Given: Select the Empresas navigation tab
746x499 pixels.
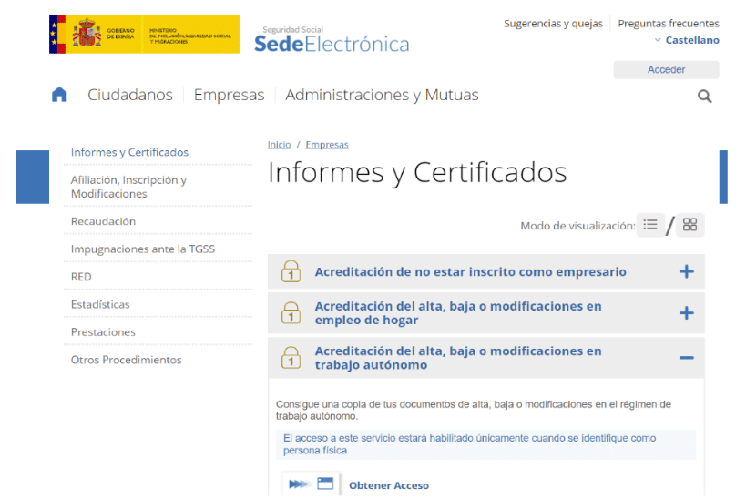Looking at the screenshot, I should 229,95.
